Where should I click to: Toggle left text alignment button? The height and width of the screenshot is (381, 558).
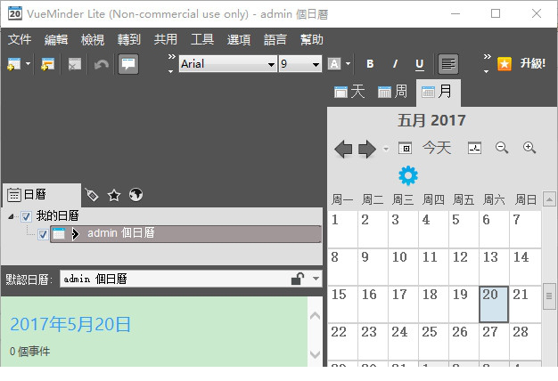click(448, 64)
